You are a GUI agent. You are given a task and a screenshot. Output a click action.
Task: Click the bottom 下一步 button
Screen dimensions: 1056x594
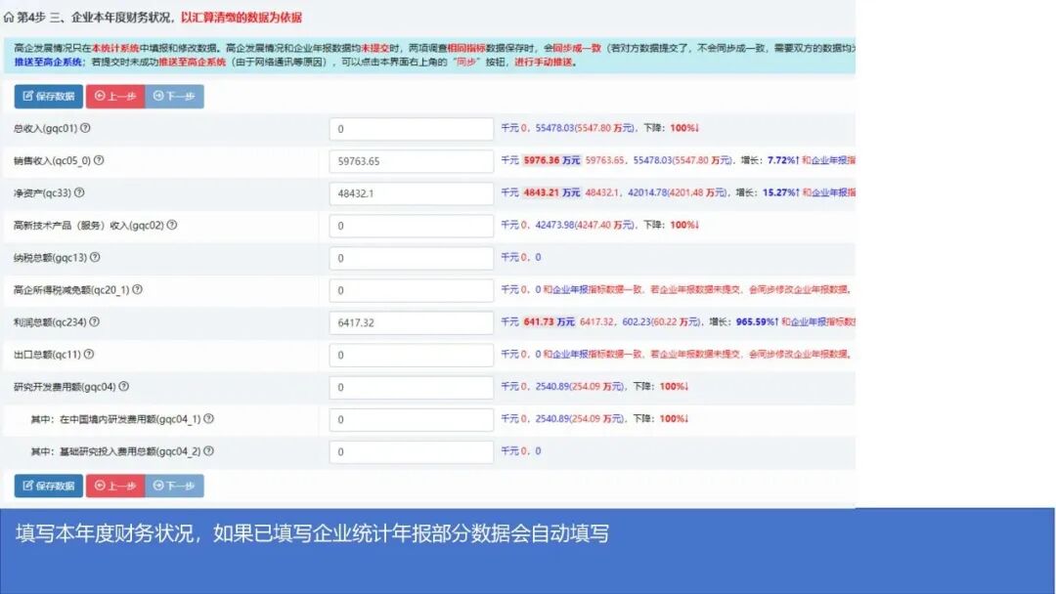coord(174,484)
